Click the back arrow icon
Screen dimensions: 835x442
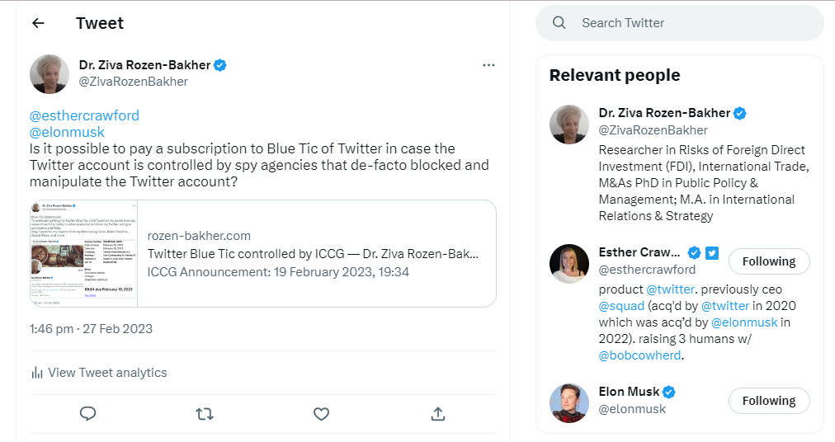38,23
